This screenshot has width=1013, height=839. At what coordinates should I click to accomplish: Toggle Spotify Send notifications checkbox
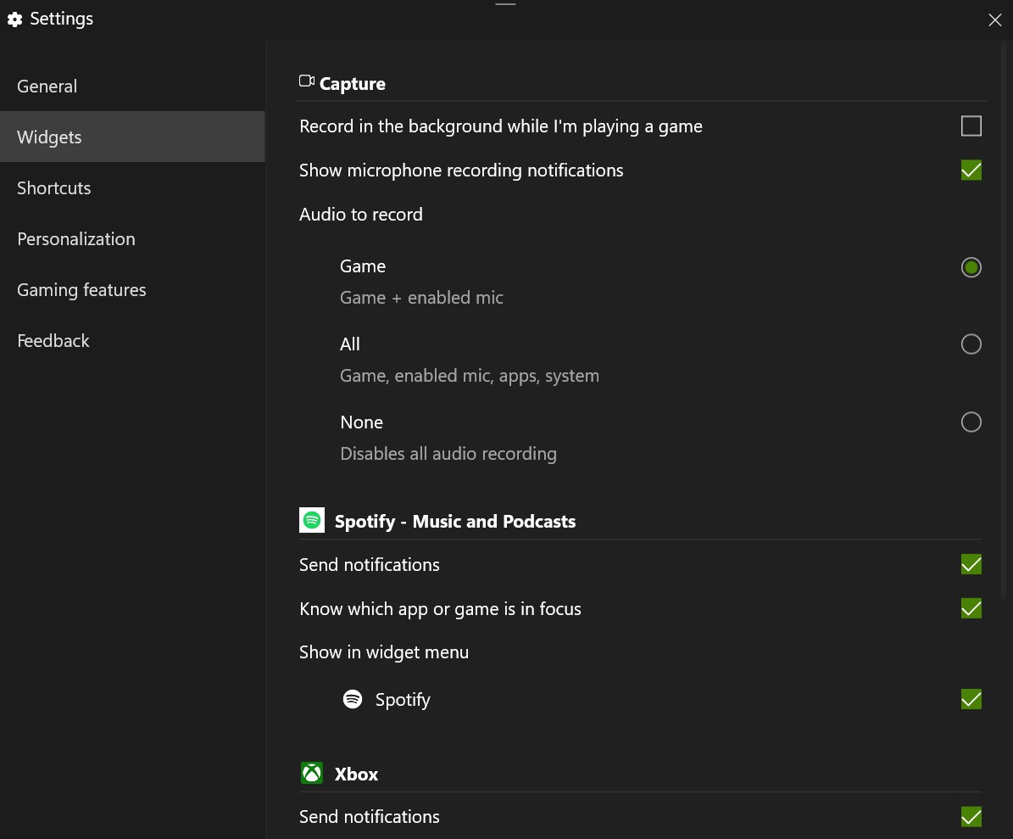pyautogui.click(x=971, y=564)
